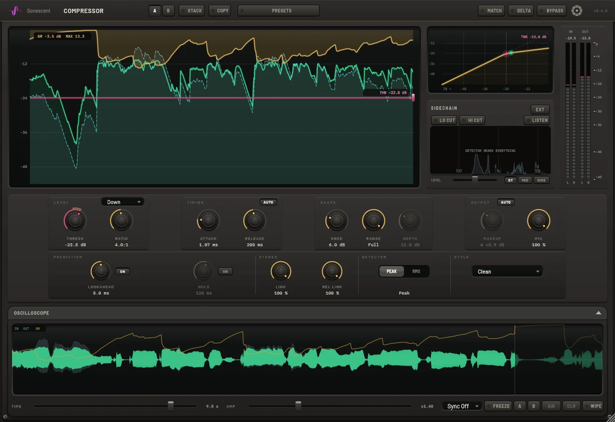Click the ATTACK value 1.07 ms
The height and width of the screenshot is (422, 615).
click(209, 245)
